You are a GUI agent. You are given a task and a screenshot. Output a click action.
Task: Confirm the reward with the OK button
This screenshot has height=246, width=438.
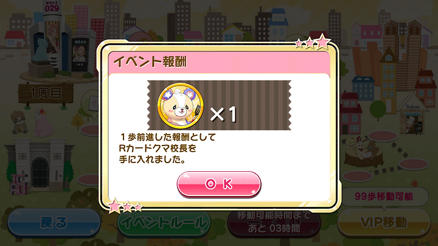[219, 184]
